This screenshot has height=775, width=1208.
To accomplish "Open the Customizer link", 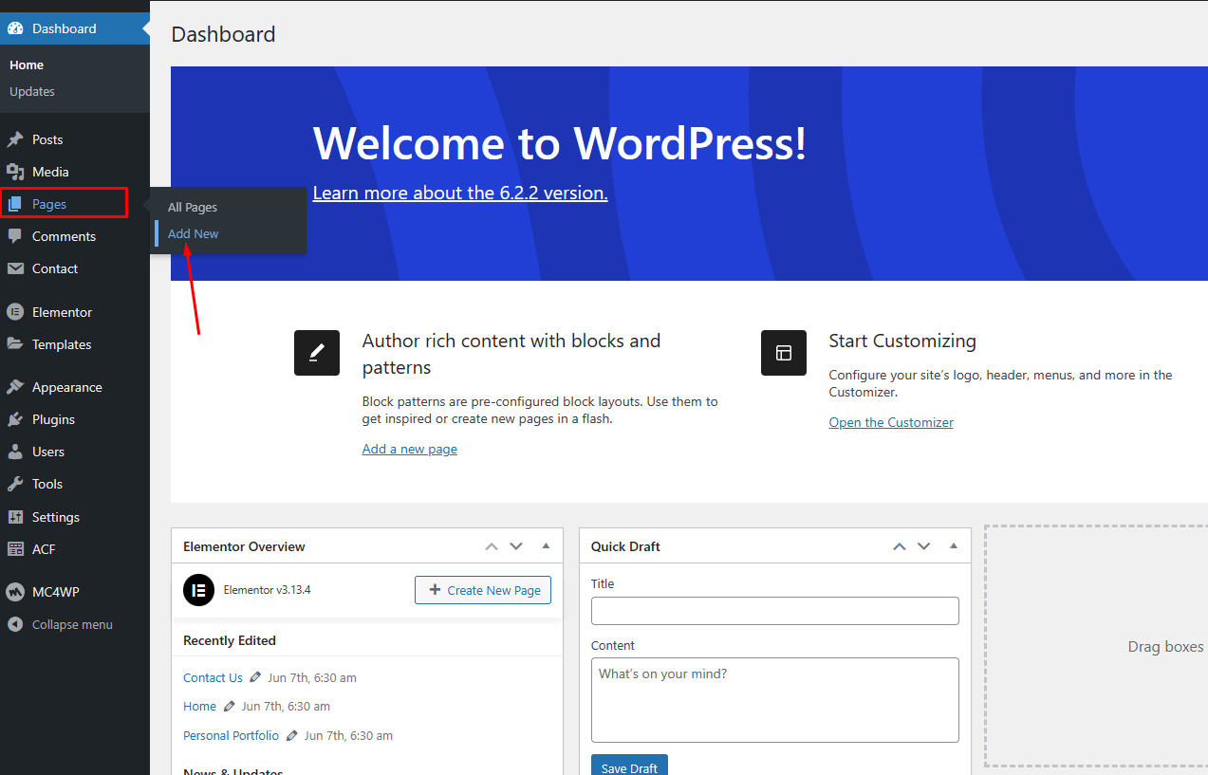I will 891,422.
